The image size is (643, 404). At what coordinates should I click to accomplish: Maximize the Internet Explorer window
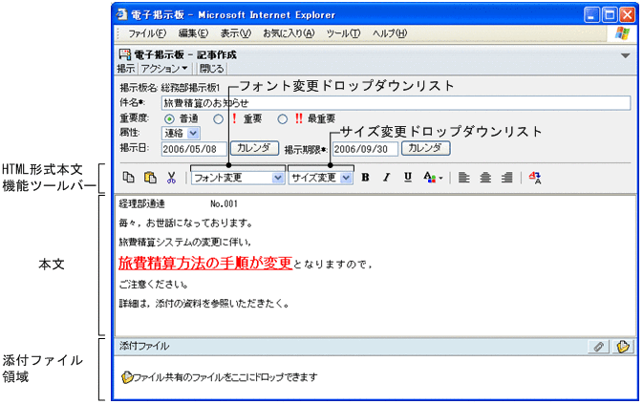point(610,15)
